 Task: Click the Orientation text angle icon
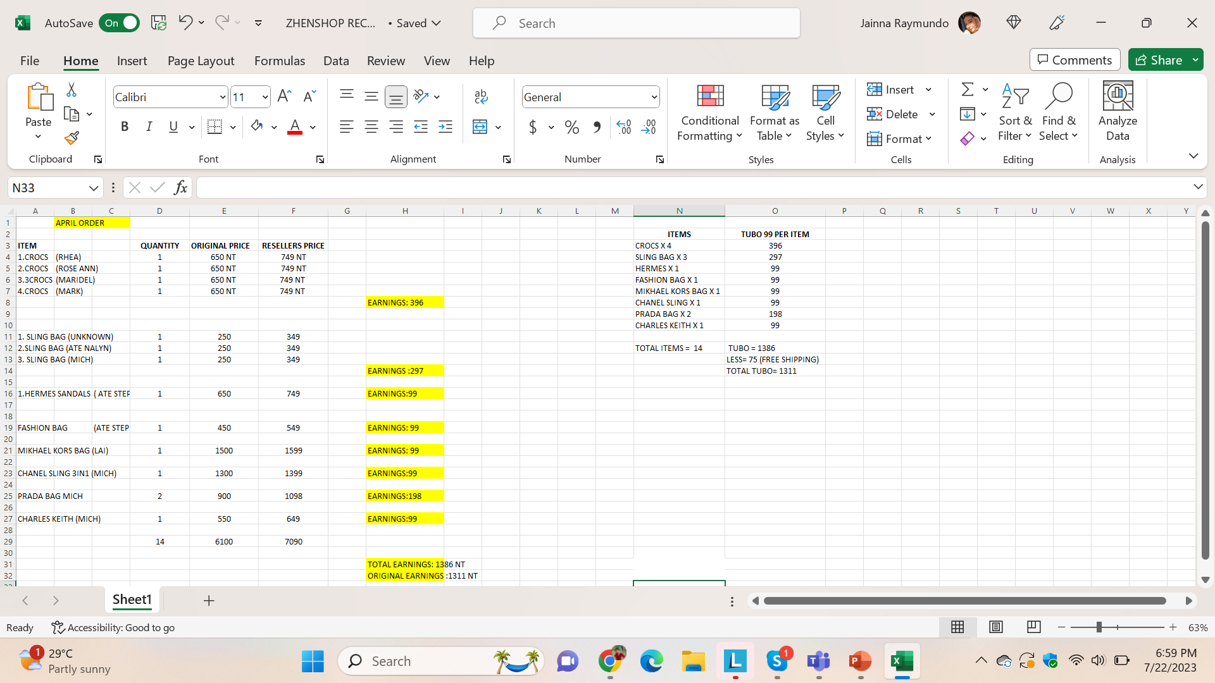[x=421, y=96]
